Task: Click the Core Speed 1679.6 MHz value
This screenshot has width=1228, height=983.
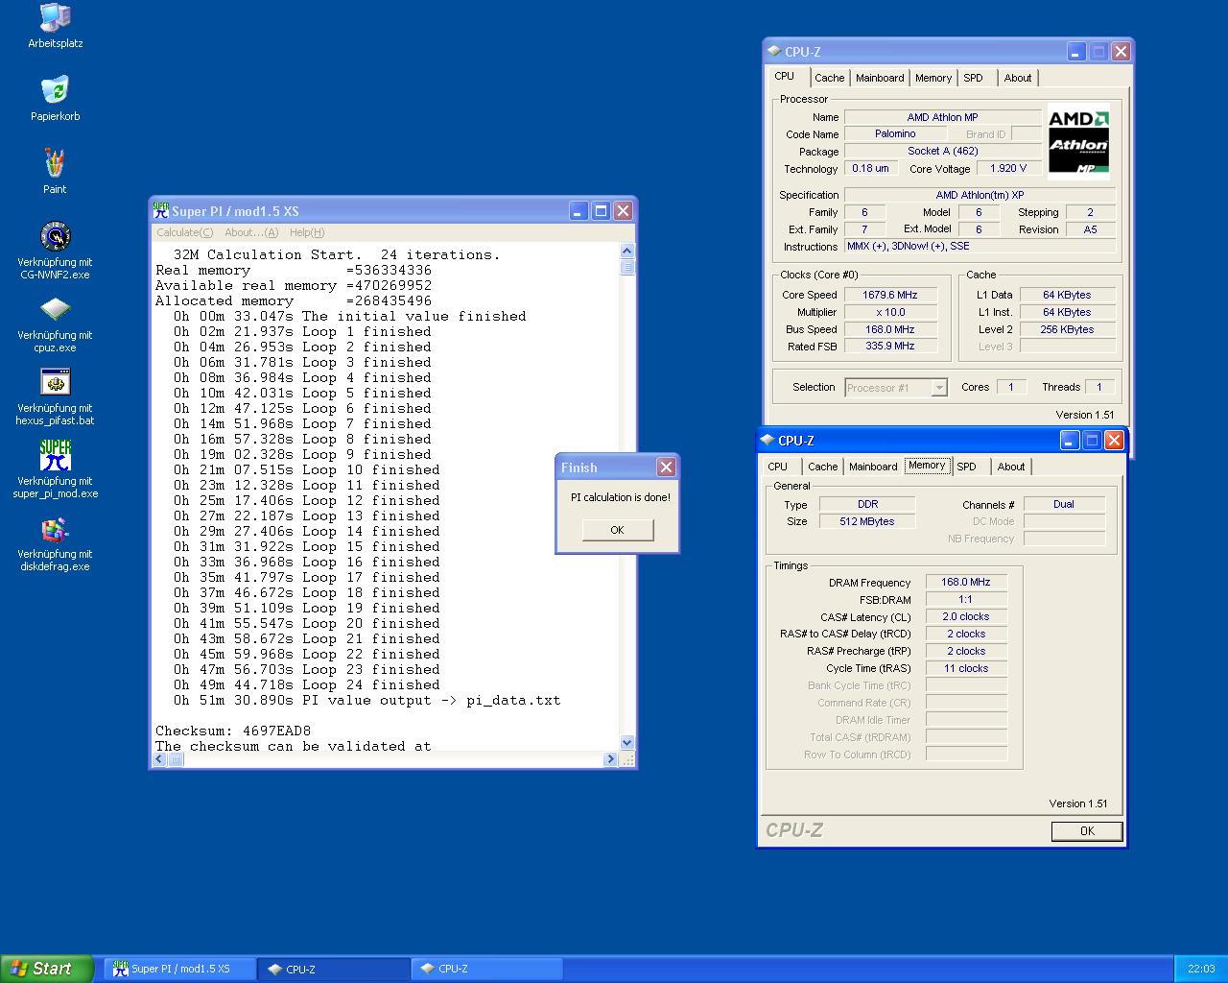Action: (890, 296)
